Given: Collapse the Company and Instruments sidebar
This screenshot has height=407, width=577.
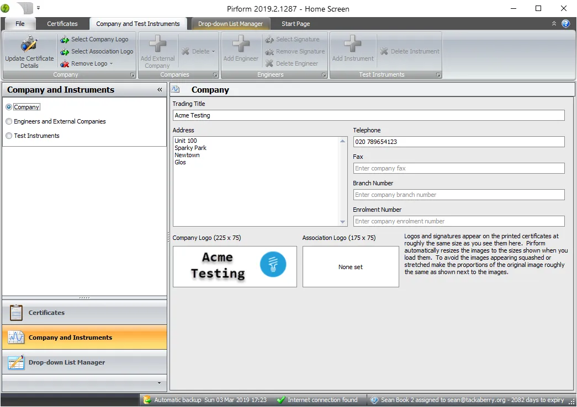Looking at the screenshot, I should click(160, 89).
